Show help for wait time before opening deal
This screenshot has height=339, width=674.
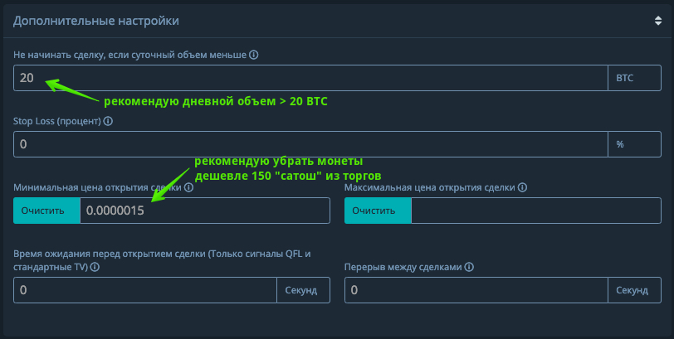point(95,268)
